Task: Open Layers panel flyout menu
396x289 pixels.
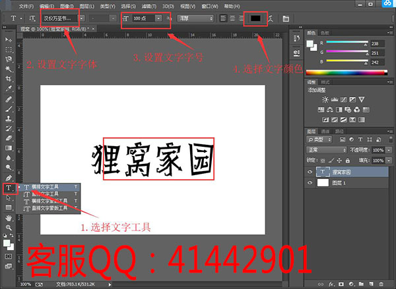Action: coord(389,131)
